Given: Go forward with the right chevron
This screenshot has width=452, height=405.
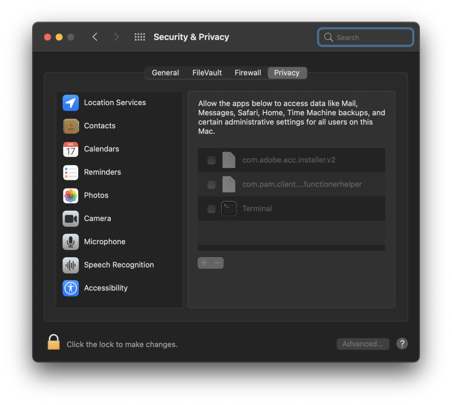Looking at the screenshot, I should pyautogui.click(x=116, y=37).
